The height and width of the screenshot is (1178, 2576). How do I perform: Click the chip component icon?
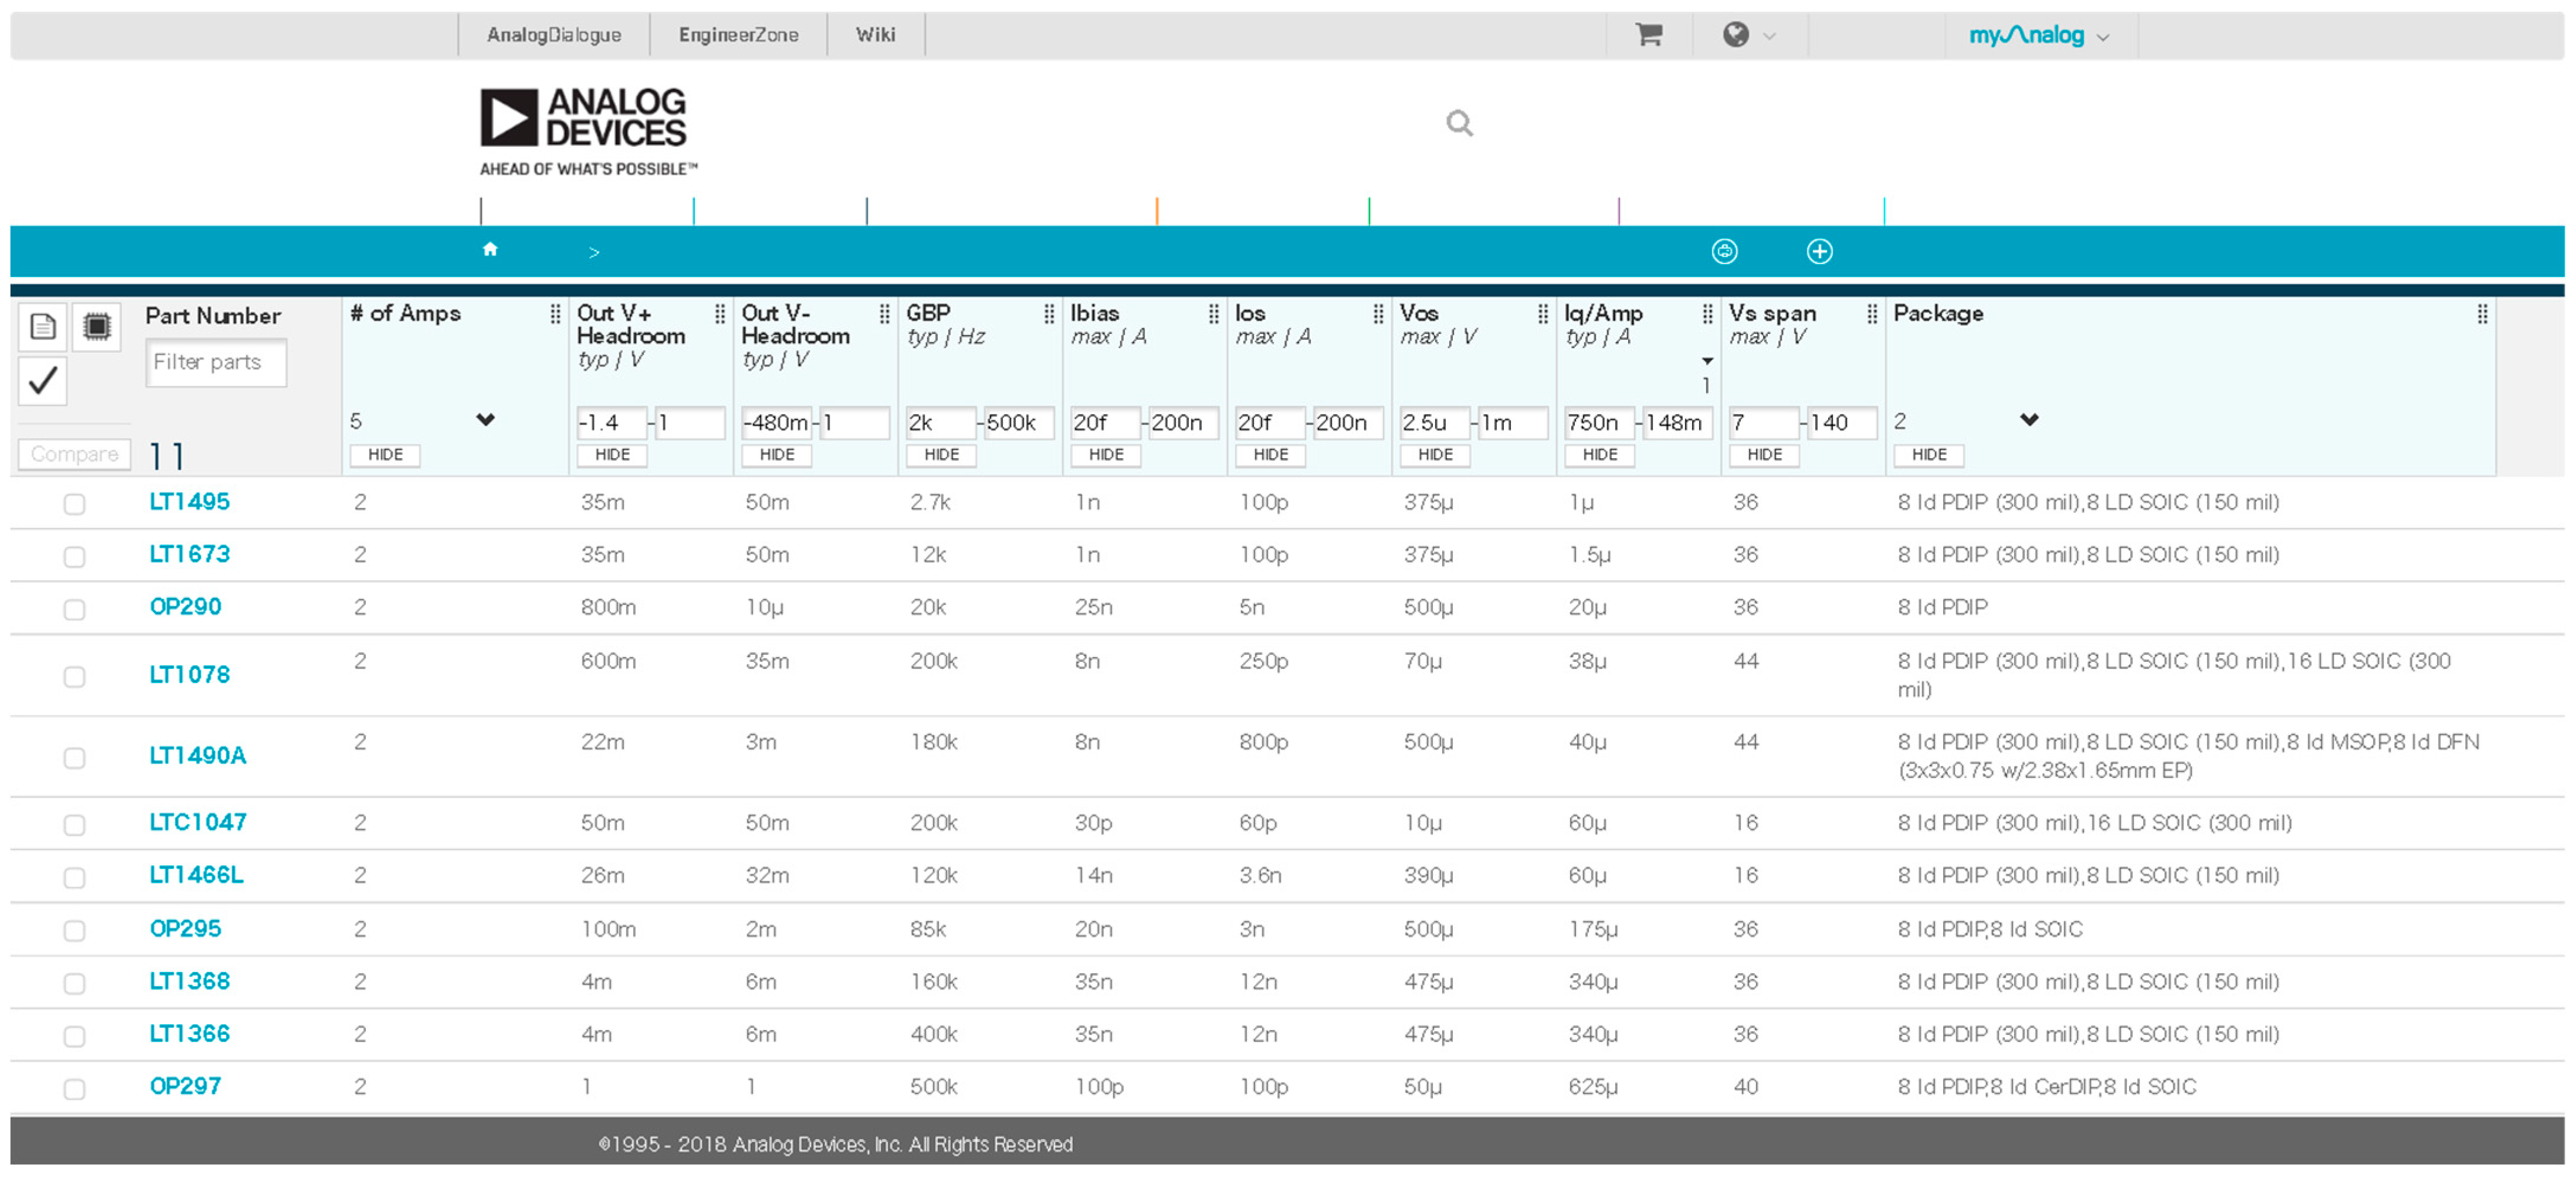pyautogui.click(x=97, y=326)
